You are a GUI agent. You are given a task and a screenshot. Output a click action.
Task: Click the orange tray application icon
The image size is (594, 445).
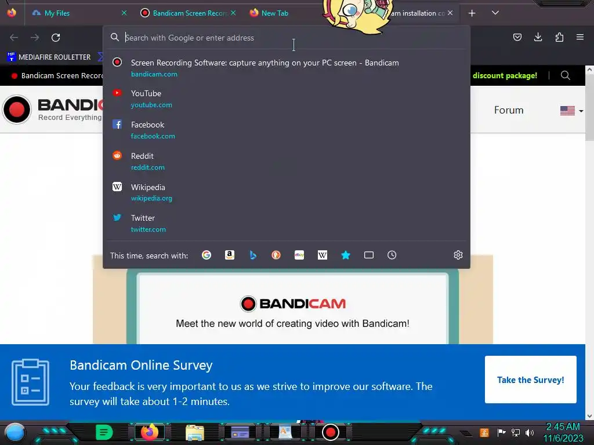484,432
